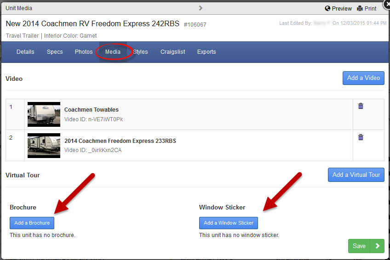Click the Preview globe icon
390x260 pixels.
point(327,8)
